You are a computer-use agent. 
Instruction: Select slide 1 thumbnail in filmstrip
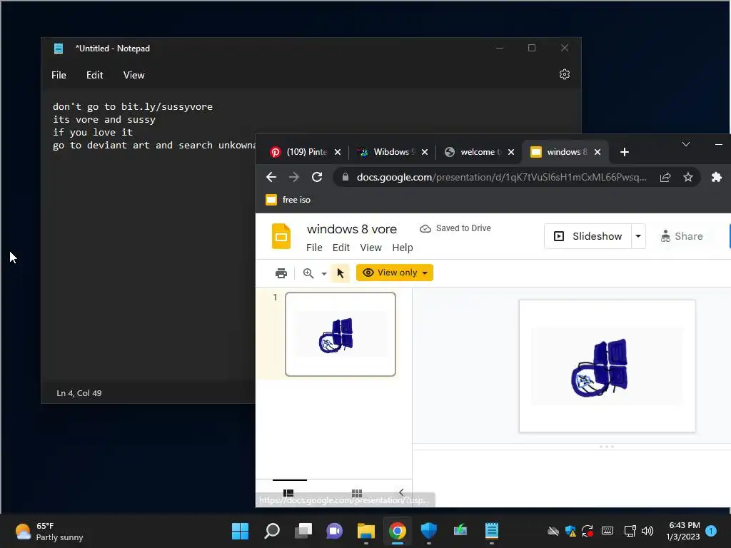[x=341, y=334]
